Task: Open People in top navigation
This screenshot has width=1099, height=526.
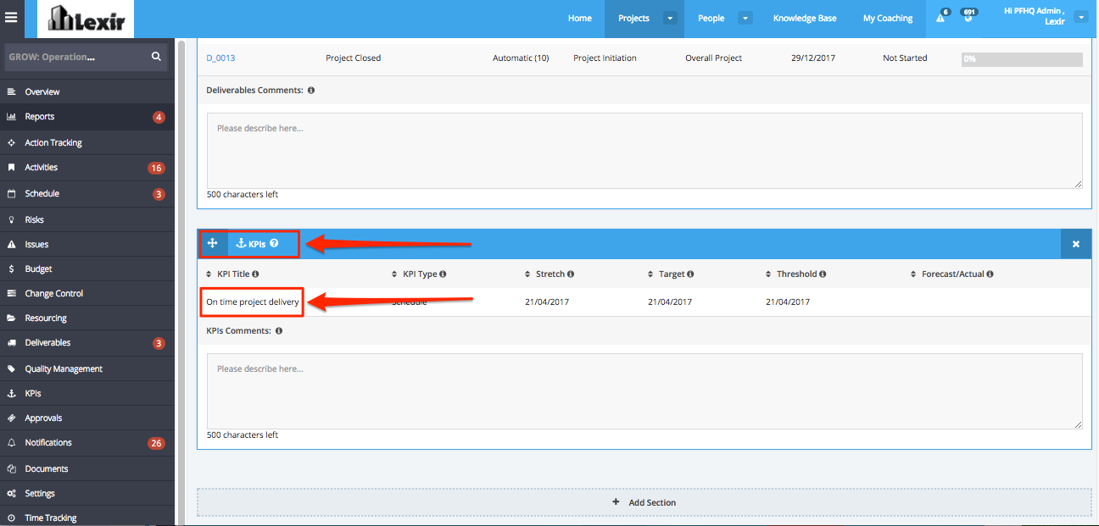Action: pos(711,18)
